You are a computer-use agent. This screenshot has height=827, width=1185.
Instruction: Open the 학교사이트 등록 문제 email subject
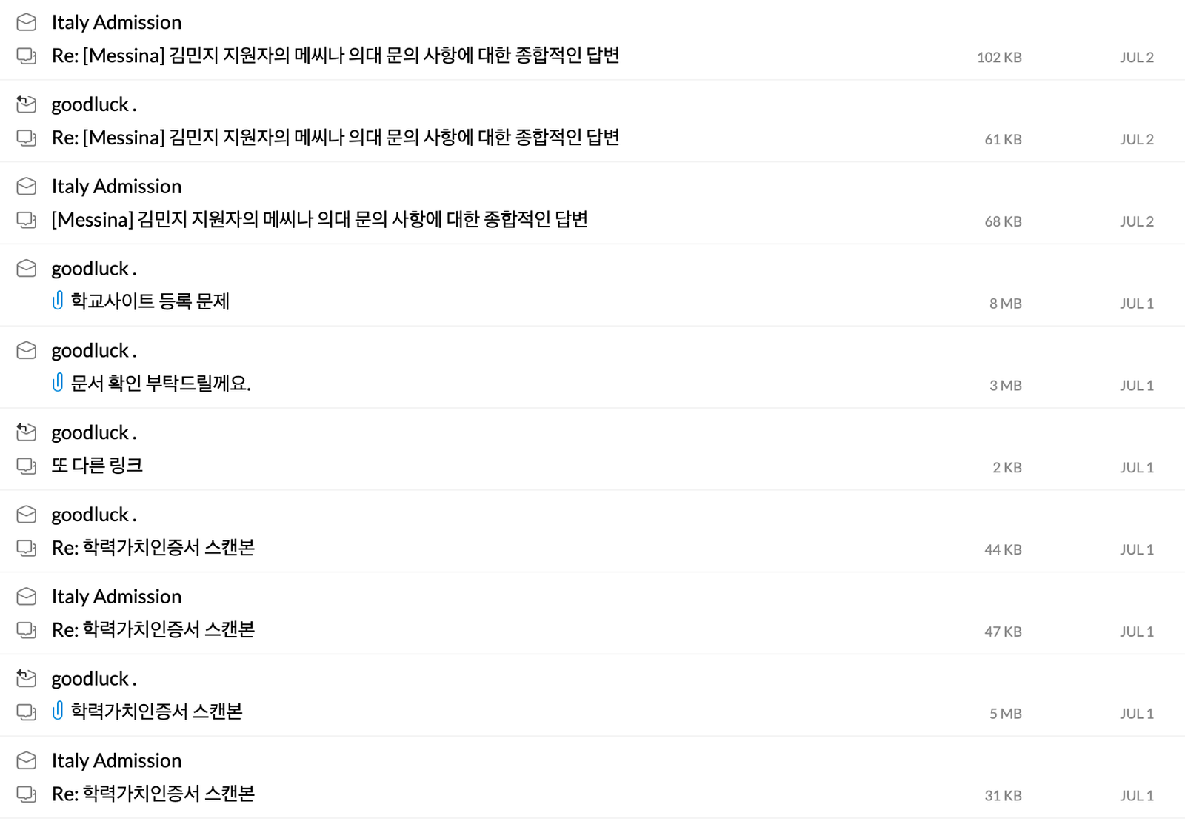150,301
